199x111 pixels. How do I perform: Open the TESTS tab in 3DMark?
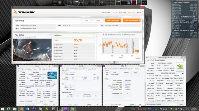115,12
